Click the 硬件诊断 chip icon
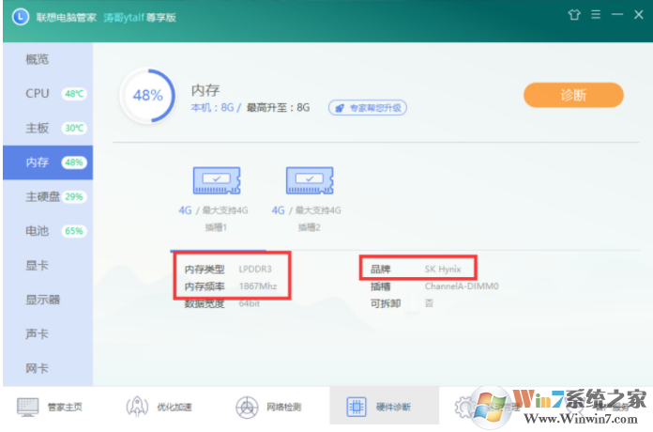The width and height of the screenshot is (653, 432). click(357, 407)
